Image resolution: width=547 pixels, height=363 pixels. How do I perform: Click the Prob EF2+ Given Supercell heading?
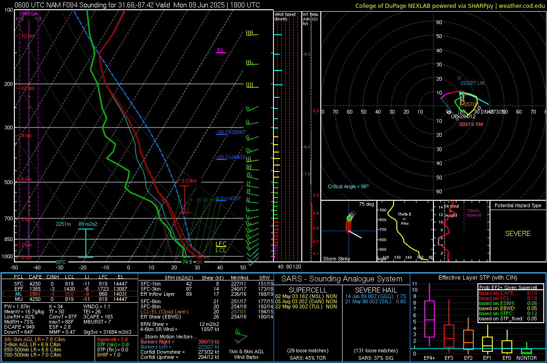tap(508, 287)
